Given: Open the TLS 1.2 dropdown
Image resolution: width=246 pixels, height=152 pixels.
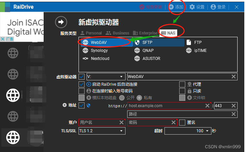Looking at the screenshot, I should click(x=102, y=131).
